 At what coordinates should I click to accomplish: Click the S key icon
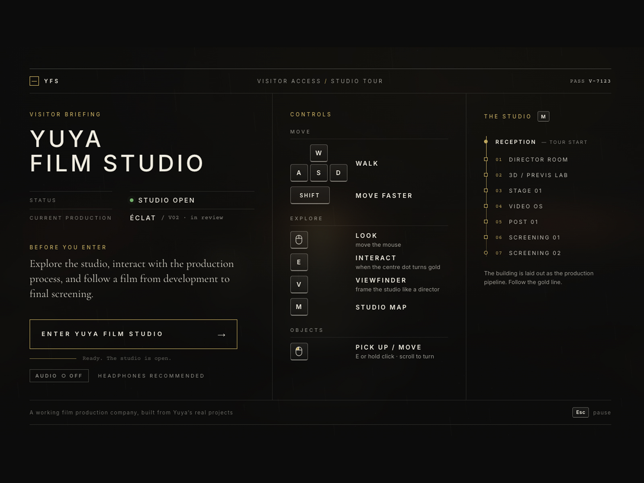tap(319, 173)
